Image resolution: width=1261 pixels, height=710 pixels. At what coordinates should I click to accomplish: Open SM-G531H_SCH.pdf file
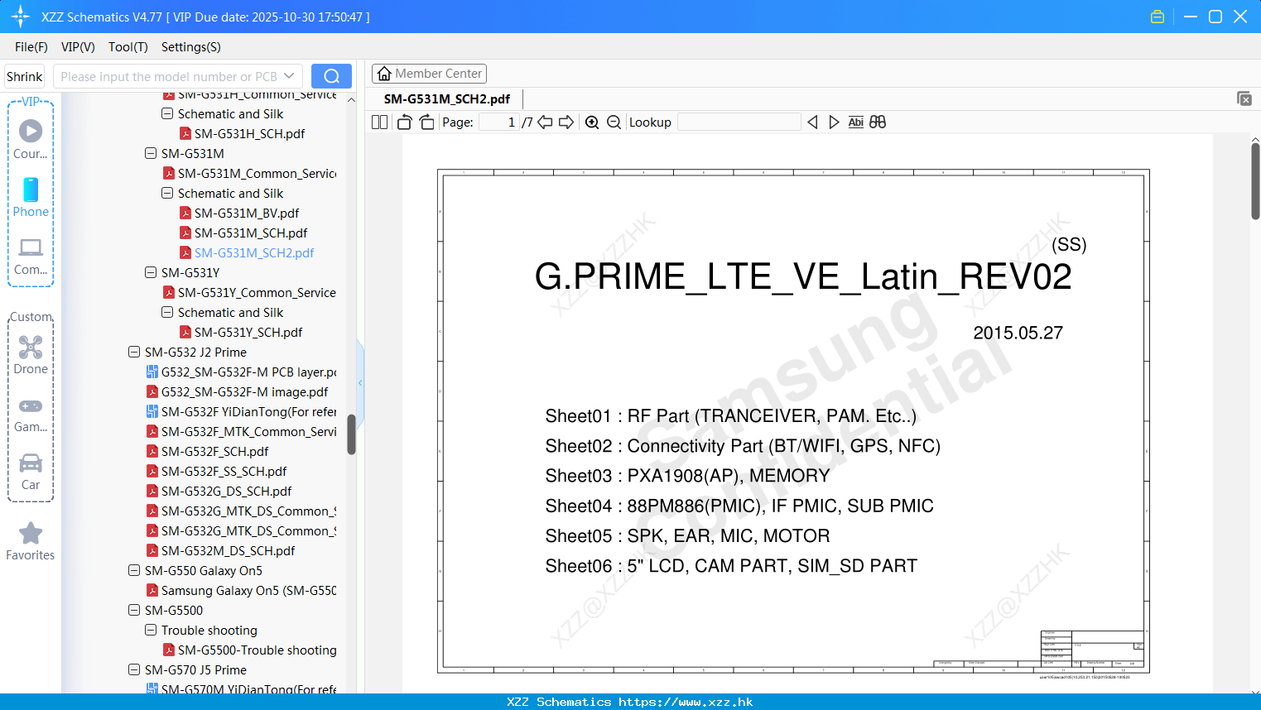pos(249,133)
